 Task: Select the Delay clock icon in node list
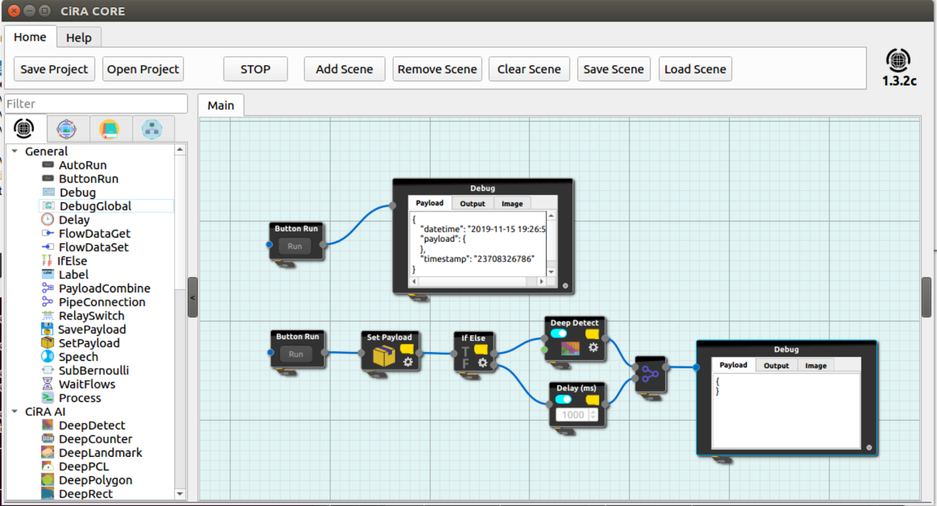48,219
